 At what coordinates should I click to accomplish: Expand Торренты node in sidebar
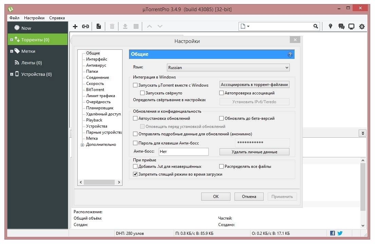(12, 40)
